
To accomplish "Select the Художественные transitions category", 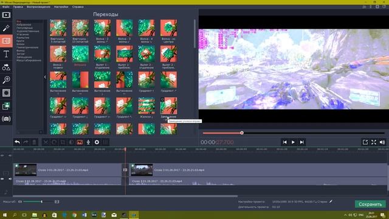I will pos(28,31).
